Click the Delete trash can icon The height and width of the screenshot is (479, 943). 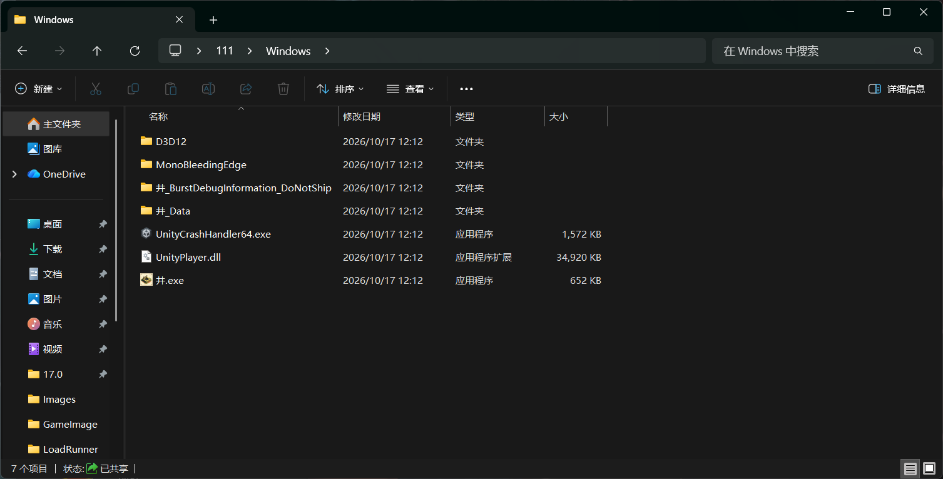283,89
